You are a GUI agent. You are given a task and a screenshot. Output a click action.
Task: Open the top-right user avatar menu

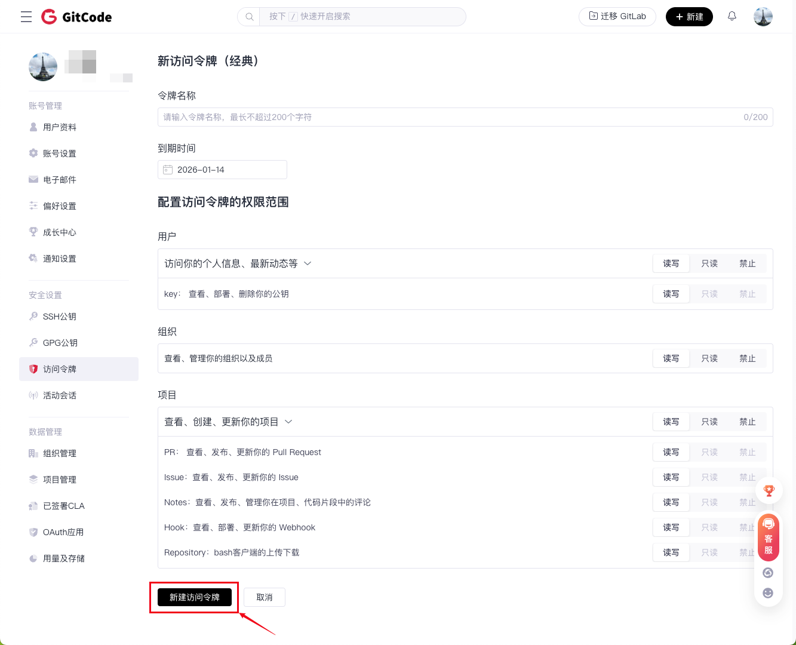(763, 17)
